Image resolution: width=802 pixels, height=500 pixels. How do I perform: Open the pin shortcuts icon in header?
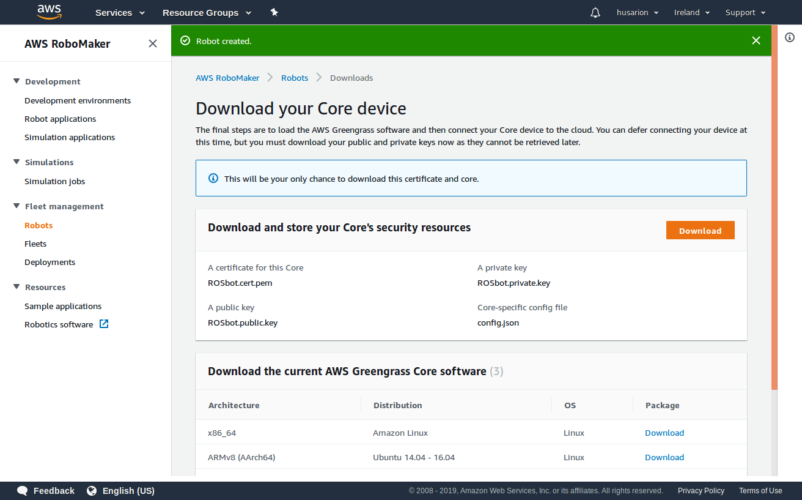pos(274,12)
